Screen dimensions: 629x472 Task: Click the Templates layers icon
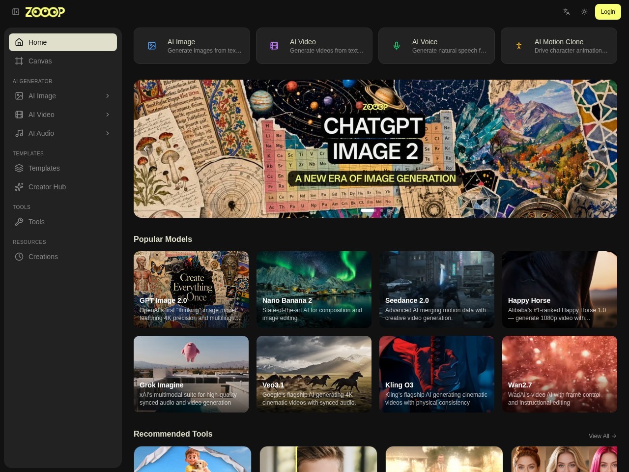click(19, 168)
